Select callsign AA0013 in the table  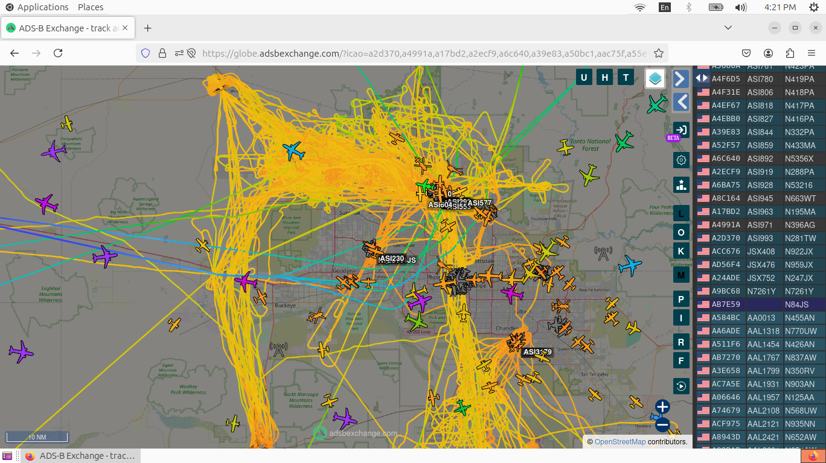[x=760, y=318]
